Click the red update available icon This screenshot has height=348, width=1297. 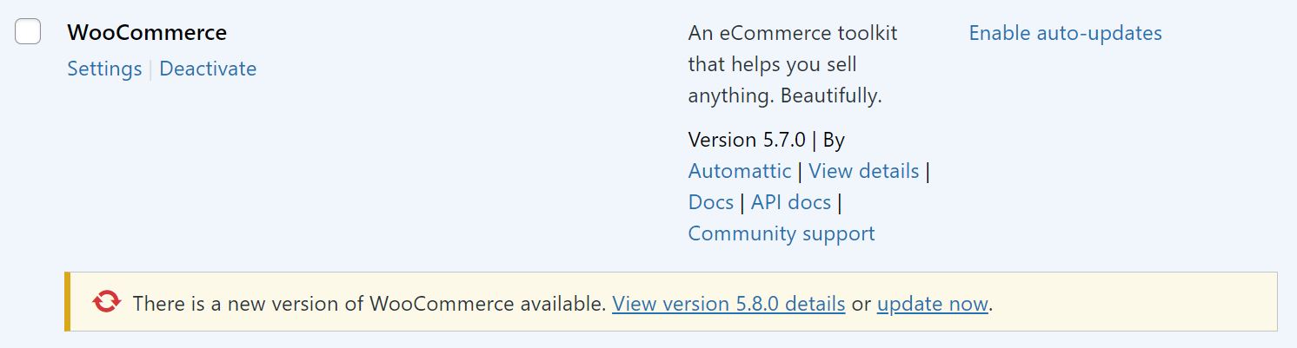107,302
